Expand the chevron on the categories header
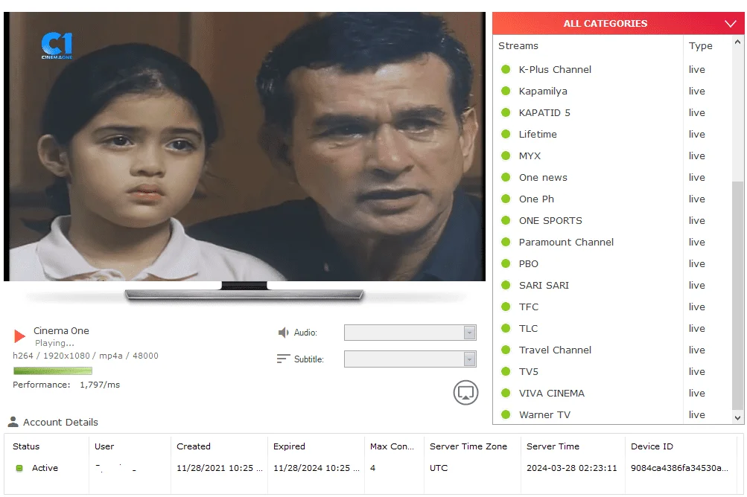 coord(731,23)
